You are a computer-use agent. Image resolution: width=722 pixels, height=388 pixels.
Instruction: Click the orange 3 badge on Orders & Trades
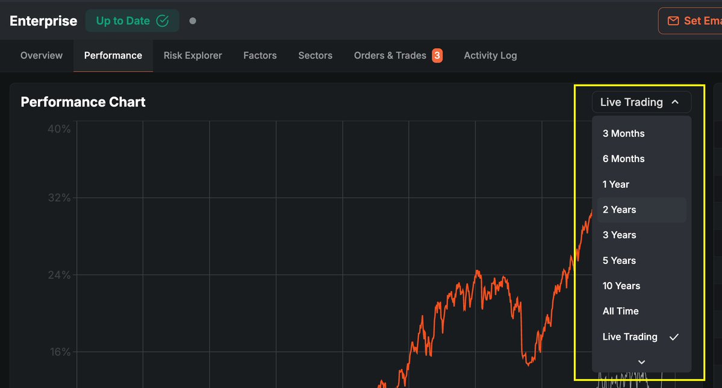[x=437, y=55]
